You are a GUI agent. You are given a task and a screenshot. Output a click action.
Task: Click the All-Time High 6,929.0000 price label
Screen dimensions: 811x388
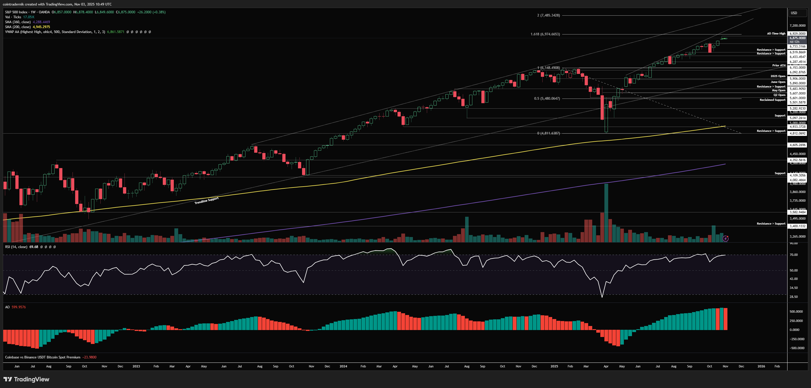click(797, 33)
